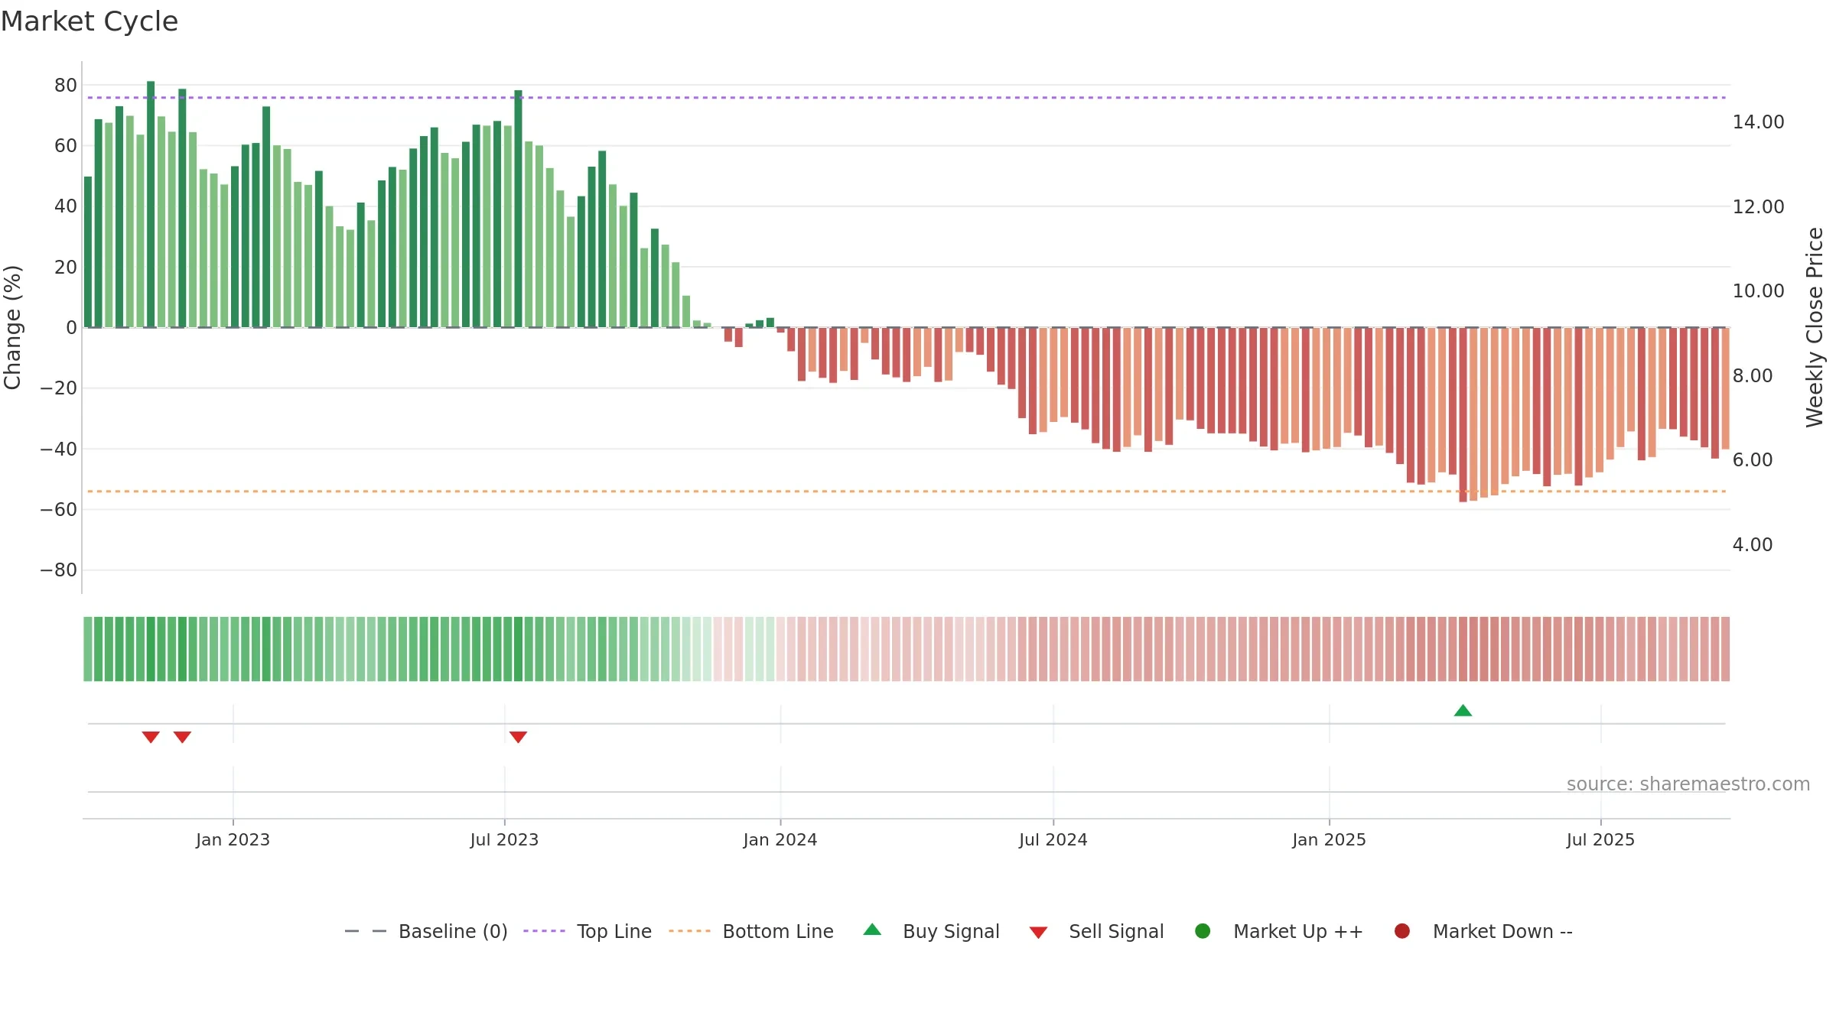Click the Market Down -- red circle icon

pos(1402,931)
